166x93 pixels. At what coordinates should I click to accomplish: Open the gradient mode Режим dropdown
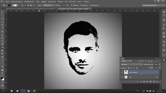click(x=49, y=5)
